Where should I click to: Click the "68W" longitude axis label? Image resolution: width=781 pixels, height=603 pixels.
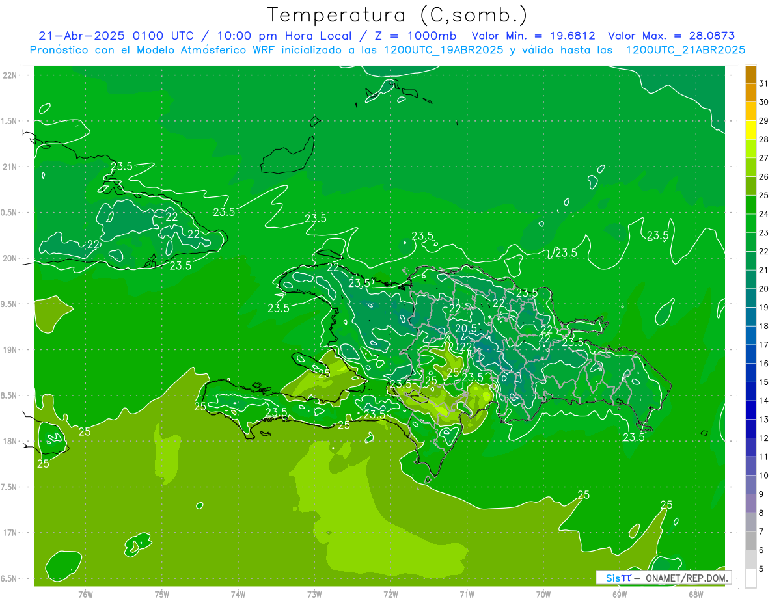696,595
